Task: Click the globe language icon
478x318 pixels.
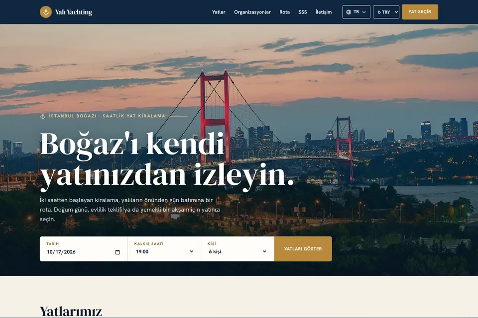Action: point(349,12)
